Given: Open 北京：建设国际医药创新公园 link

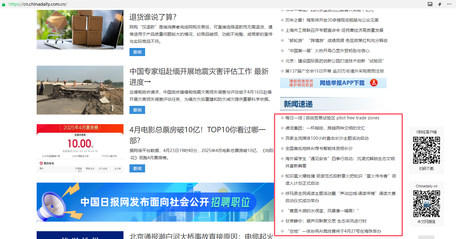Looking at the screenshot, I should point(335,61).
